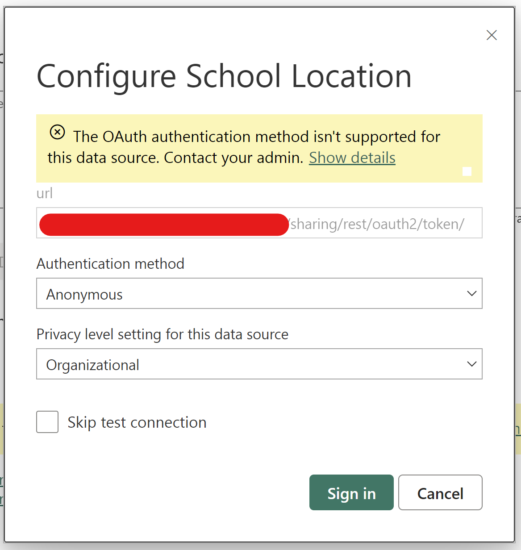Screen dimensions: 521x550
Task: Click the url field label
Action: (x=45, y=193)
